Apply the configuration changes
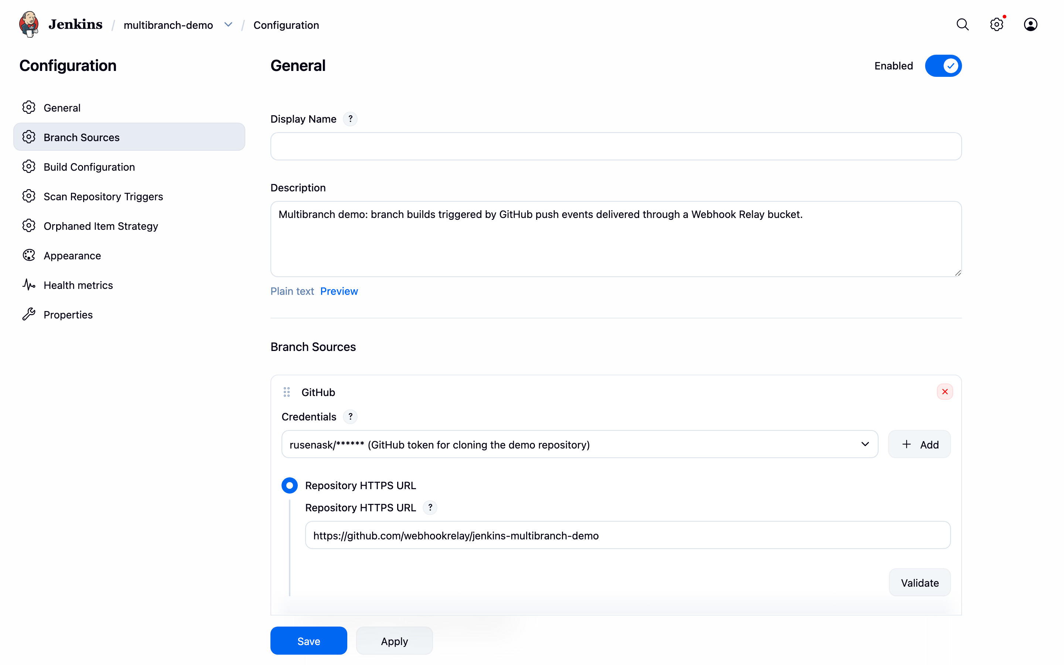 [x=395, y=641]
